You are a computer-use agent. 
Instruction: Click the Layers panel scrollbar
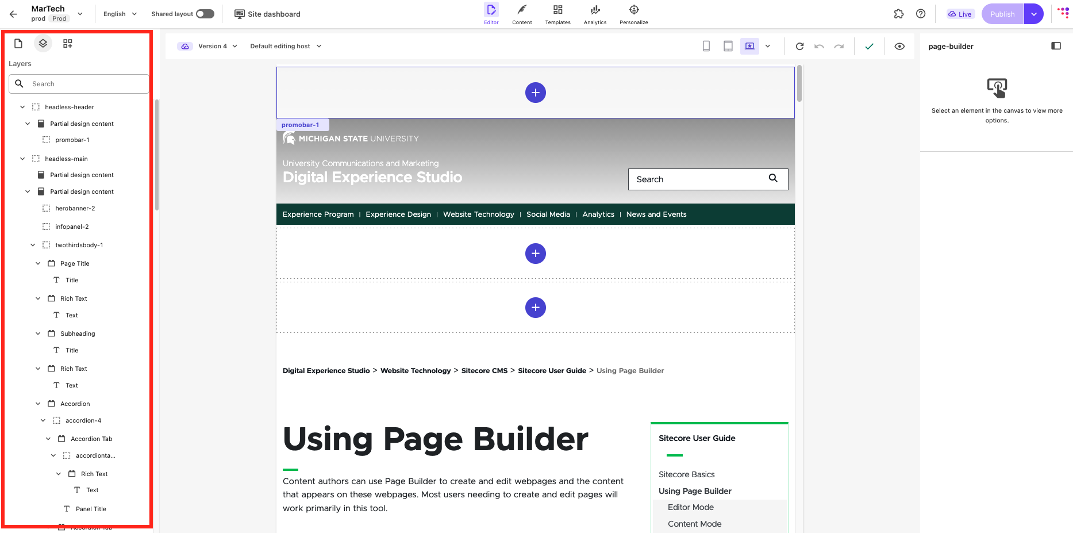click(x=157, y=155)
